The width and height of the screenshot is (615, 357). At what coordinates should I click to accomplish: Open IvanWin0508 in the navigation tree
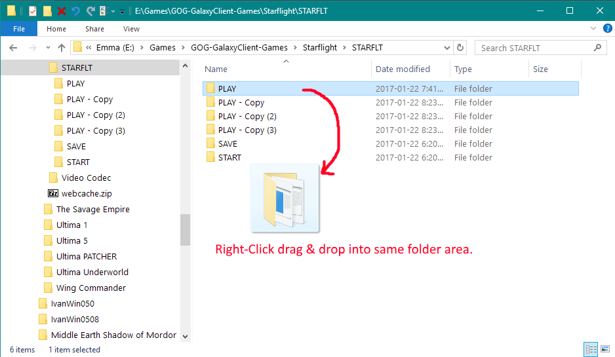(75, 320)
